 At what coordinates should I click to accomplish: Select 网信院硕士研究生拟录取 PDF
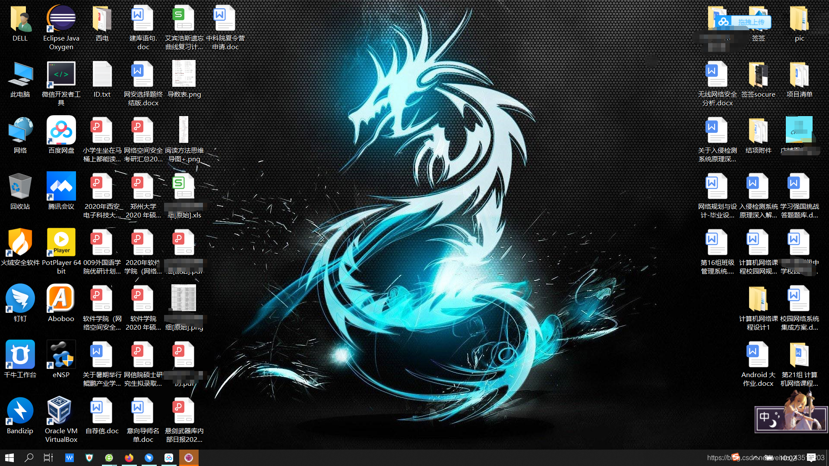click(x=143, y=364)
